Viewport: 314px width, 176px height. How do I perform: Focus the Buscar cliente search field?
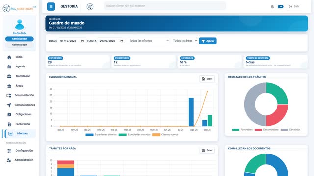pos(165,6)
